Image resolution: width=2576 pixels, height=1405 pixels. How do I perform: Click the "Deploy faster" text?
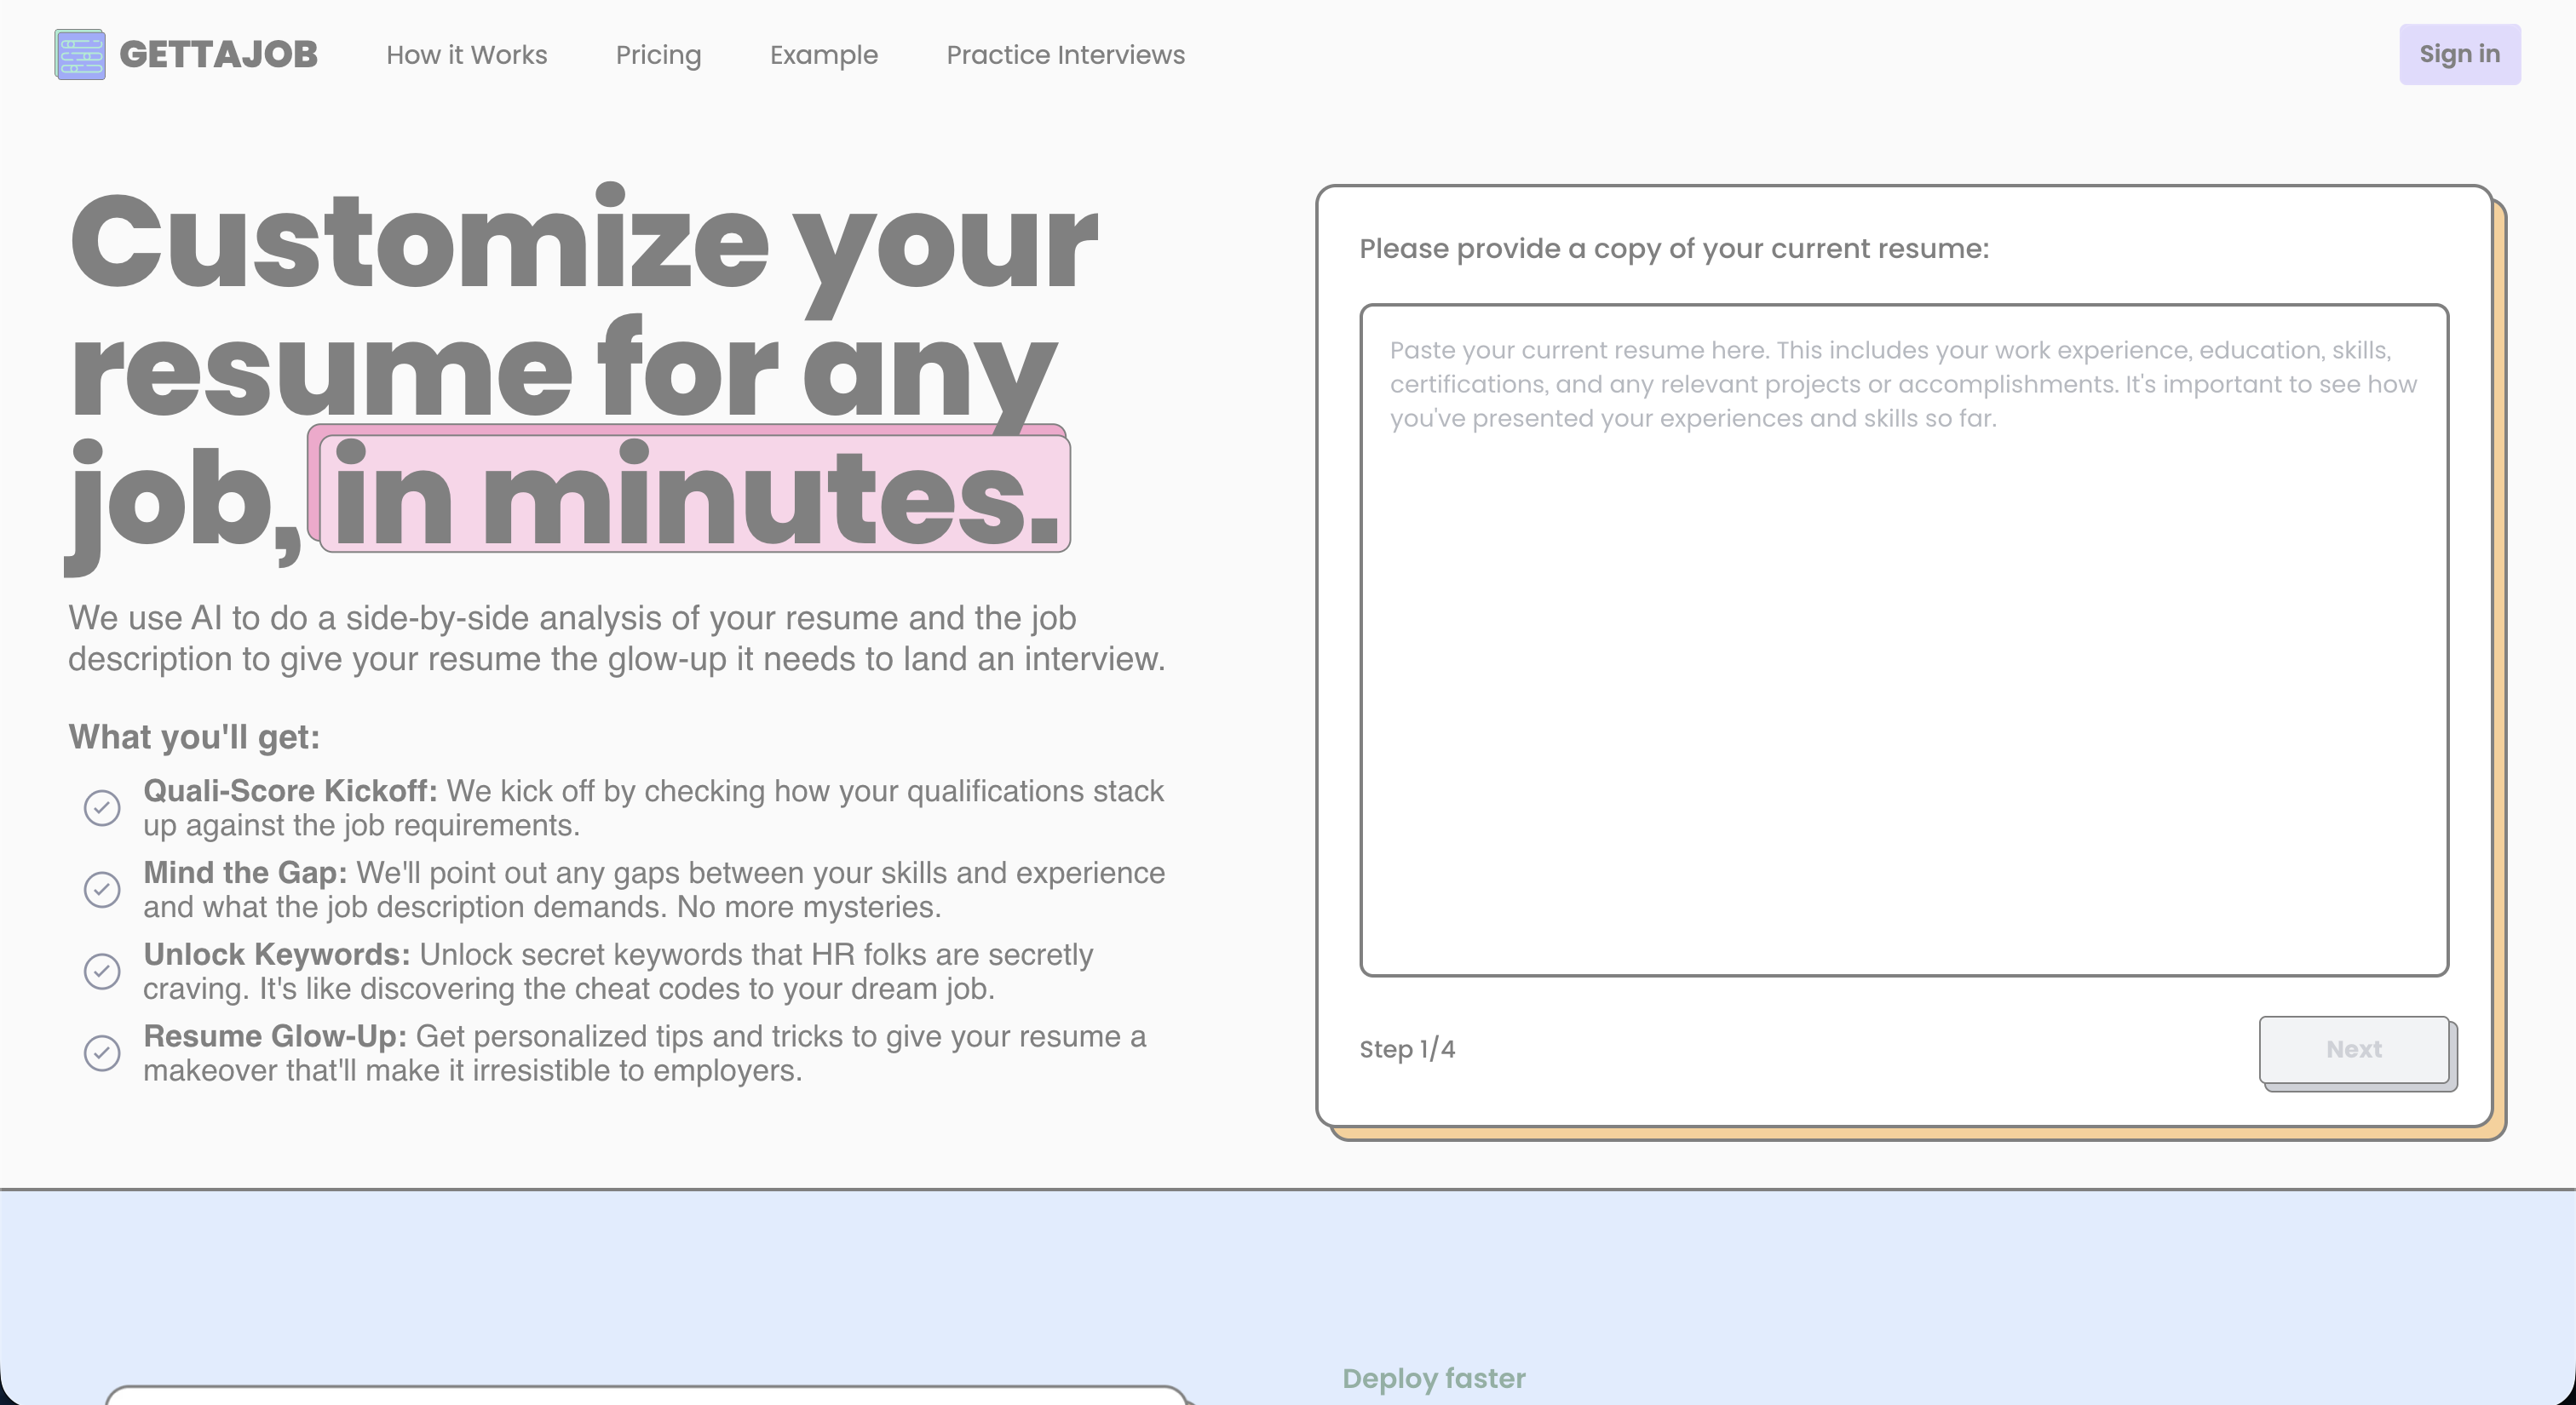(x=1434, y=1378)
